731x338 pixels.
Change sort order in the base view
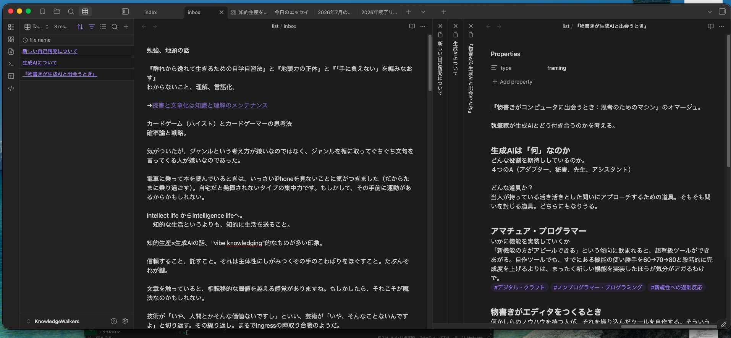coord(80,27)
